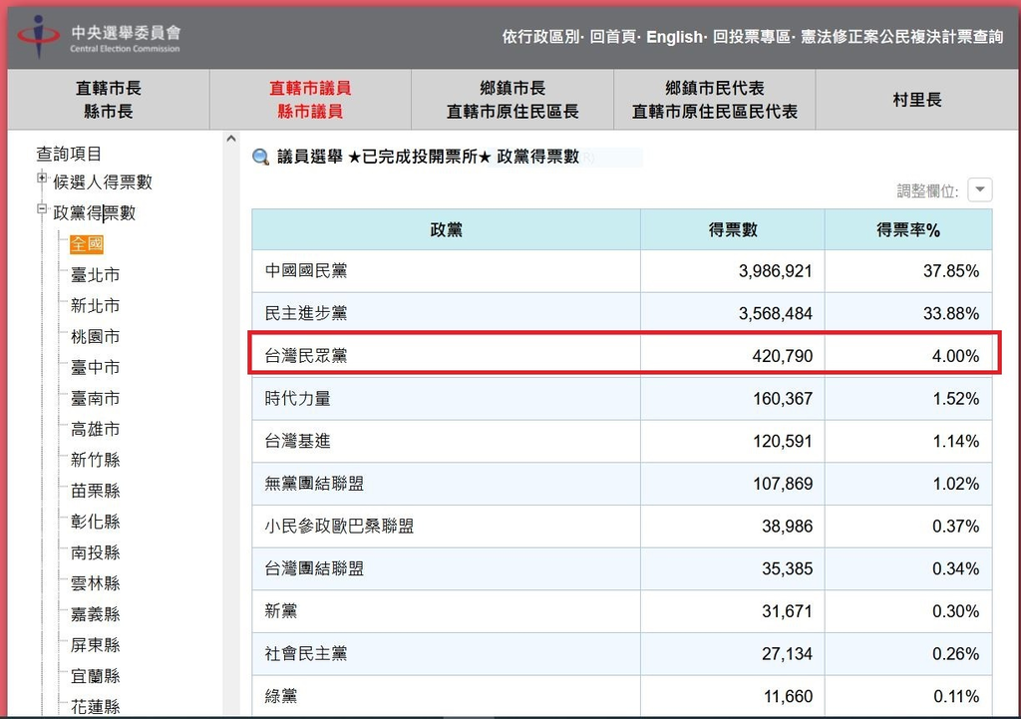
Task: Select 屏東縣 in the tree
Action: click(95, 645)
